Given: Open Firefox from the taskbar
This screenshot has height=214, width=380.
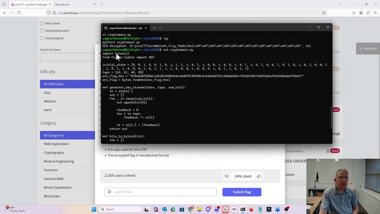Looking at the screenshot, I should [x=251, y=209].
